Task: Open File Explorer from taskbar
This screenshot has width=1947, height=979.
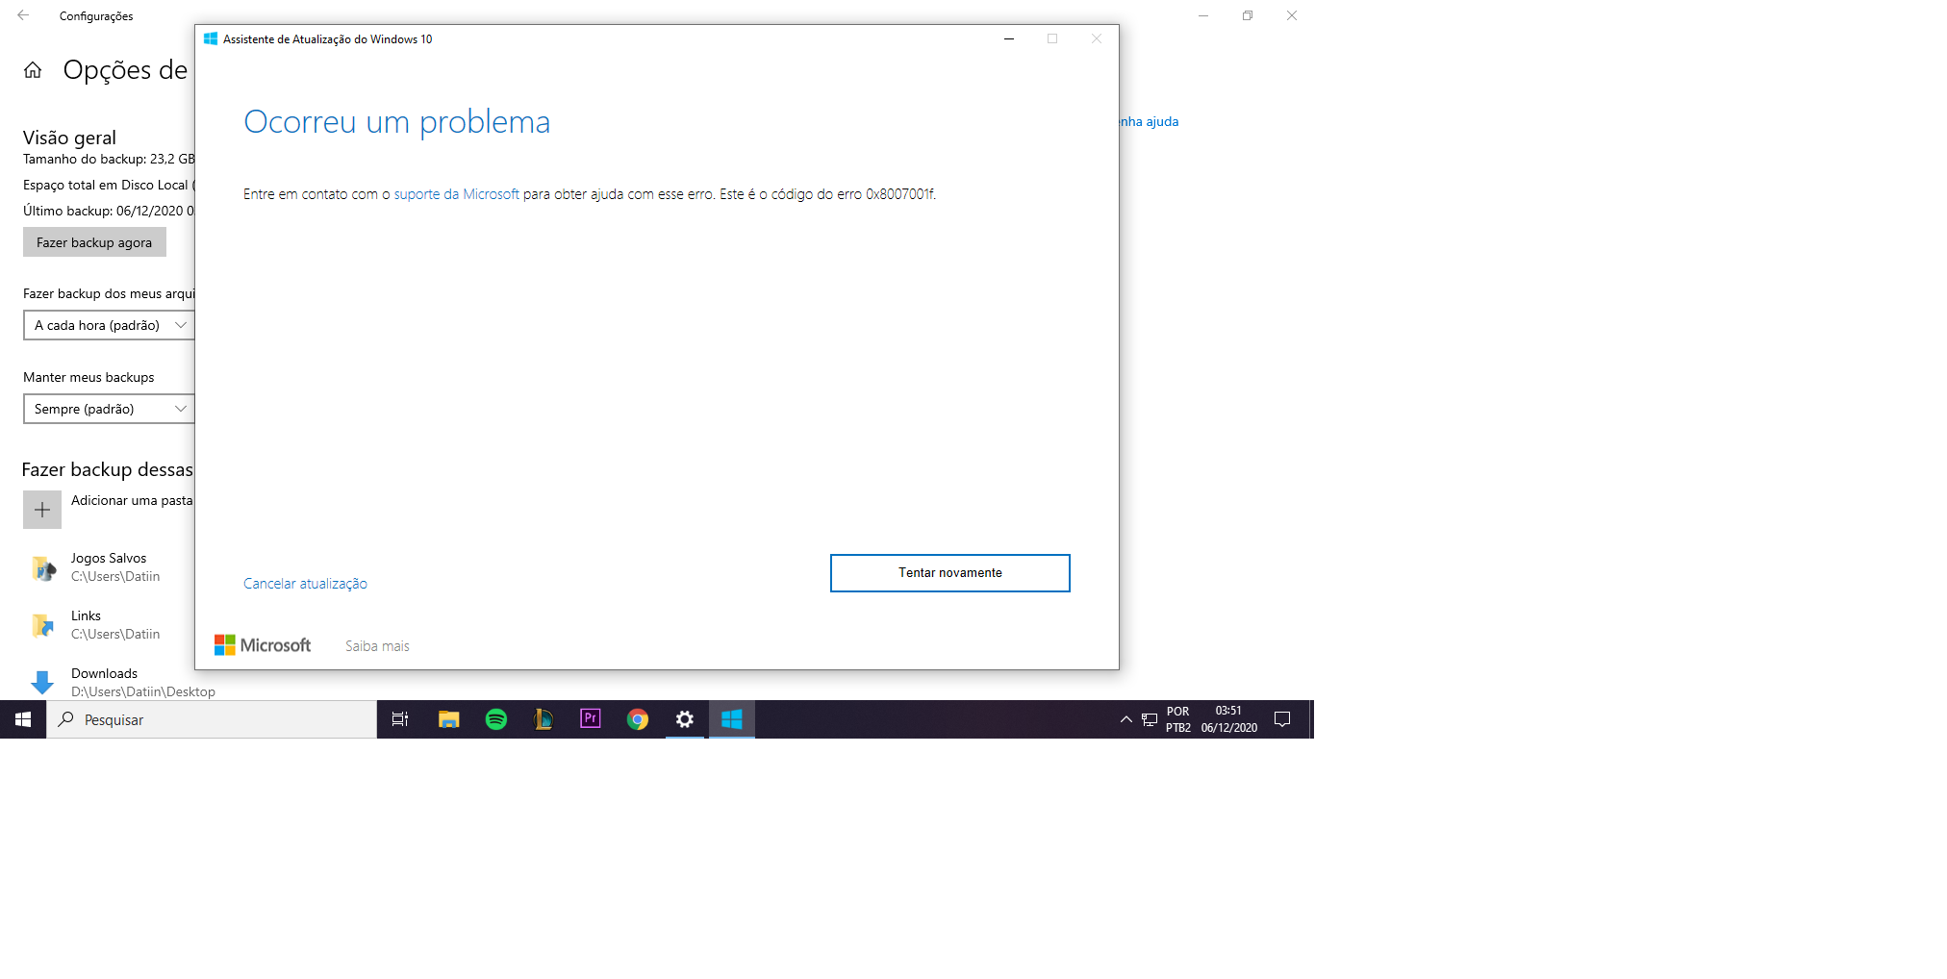Action: coord(448,719)
